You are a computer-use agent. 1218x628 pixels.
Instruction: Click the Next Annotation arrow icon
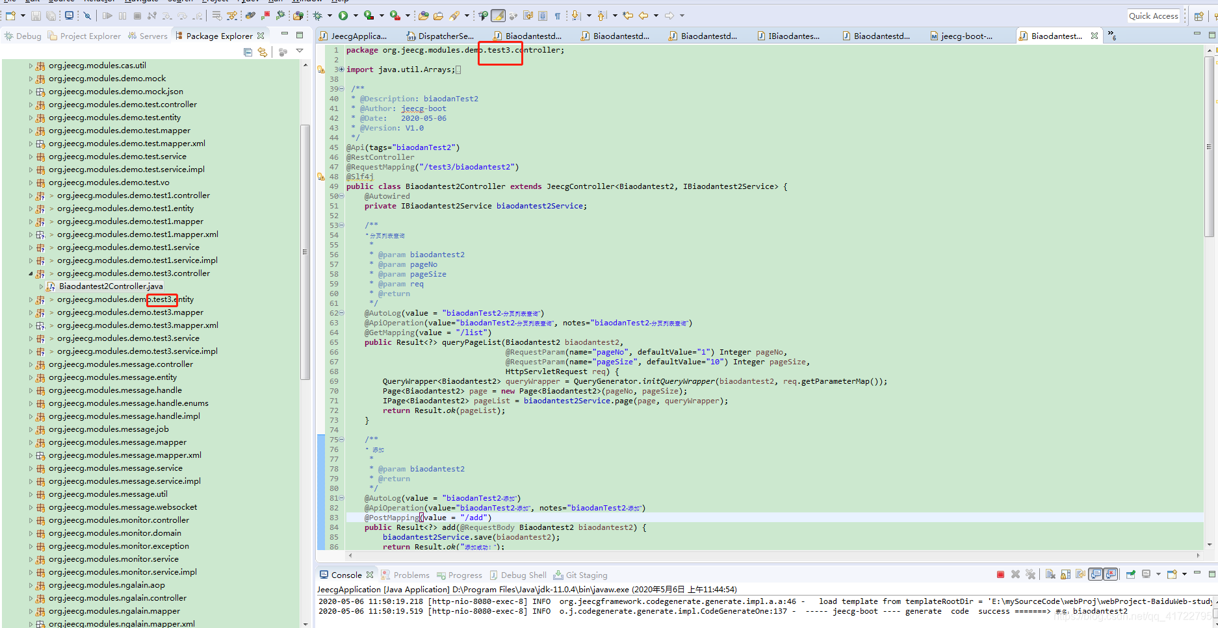(575, 16)
